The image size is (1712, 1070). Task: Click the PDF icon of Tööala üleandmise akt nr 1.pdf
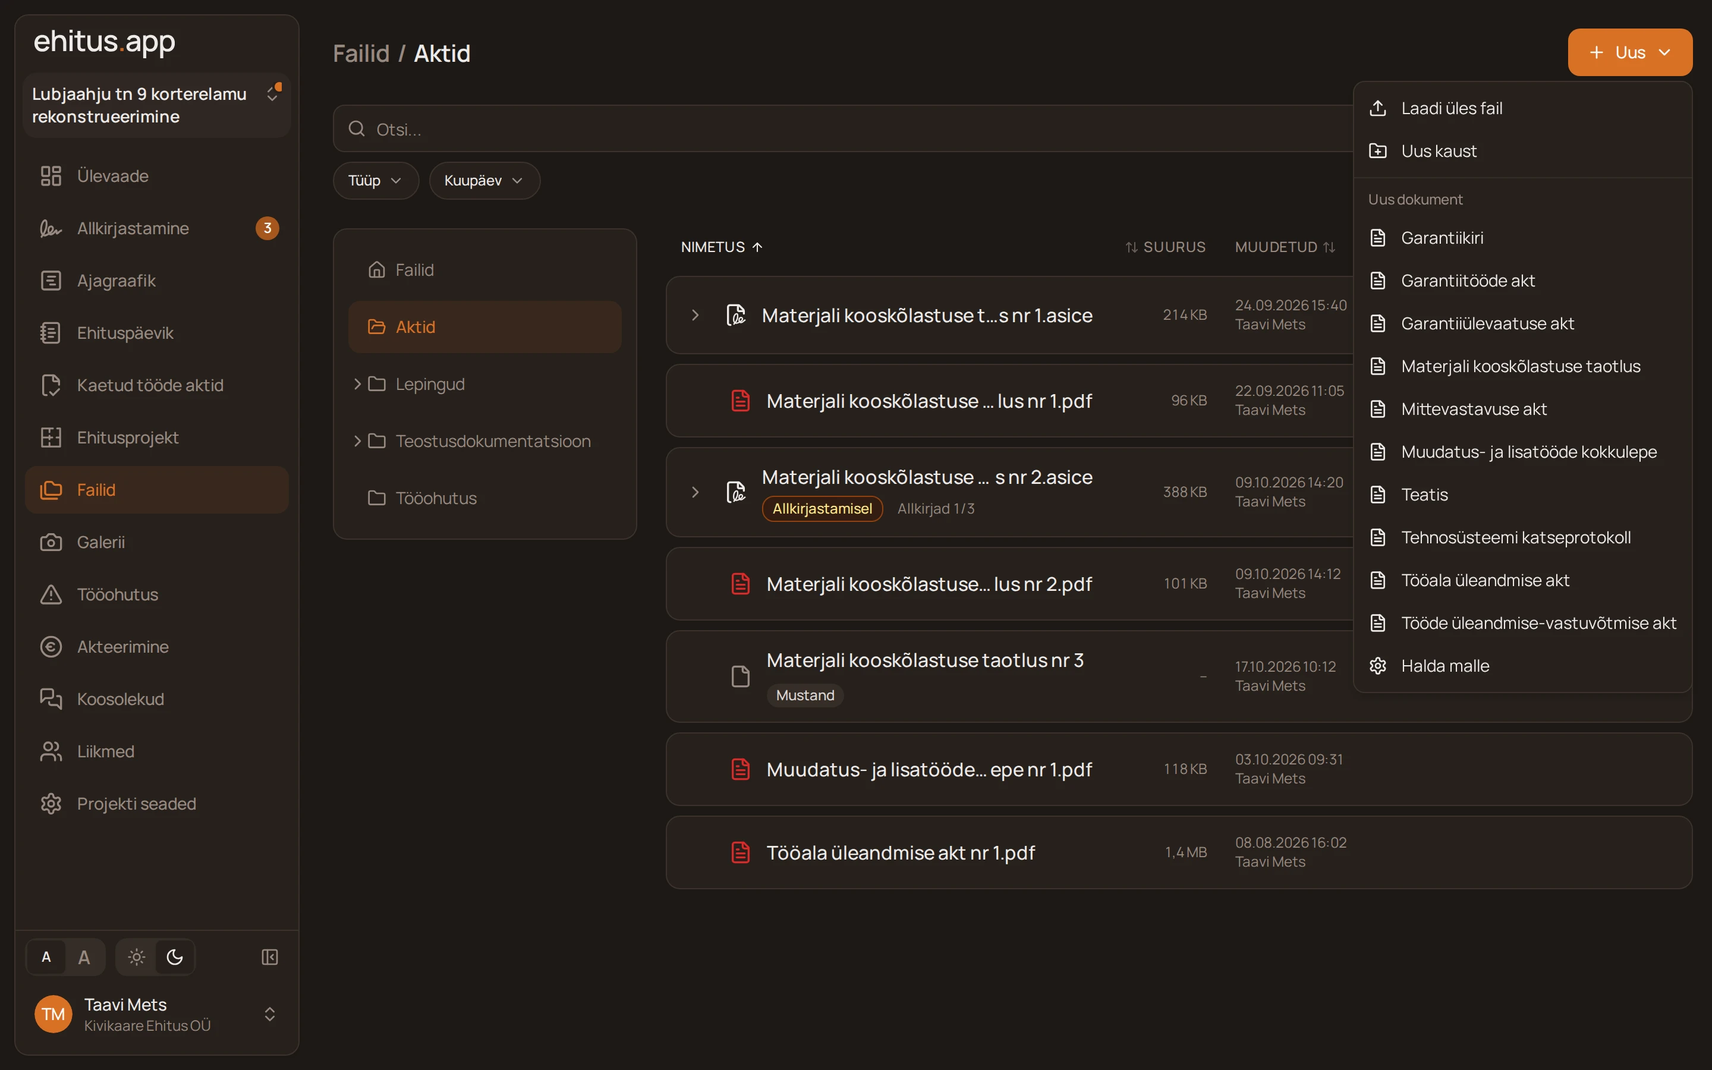(x=740, y=852)
